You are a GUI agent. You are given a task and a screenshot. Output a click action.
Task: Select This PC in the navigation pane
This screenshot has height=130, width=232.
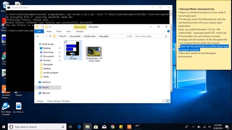click(45, 87)
